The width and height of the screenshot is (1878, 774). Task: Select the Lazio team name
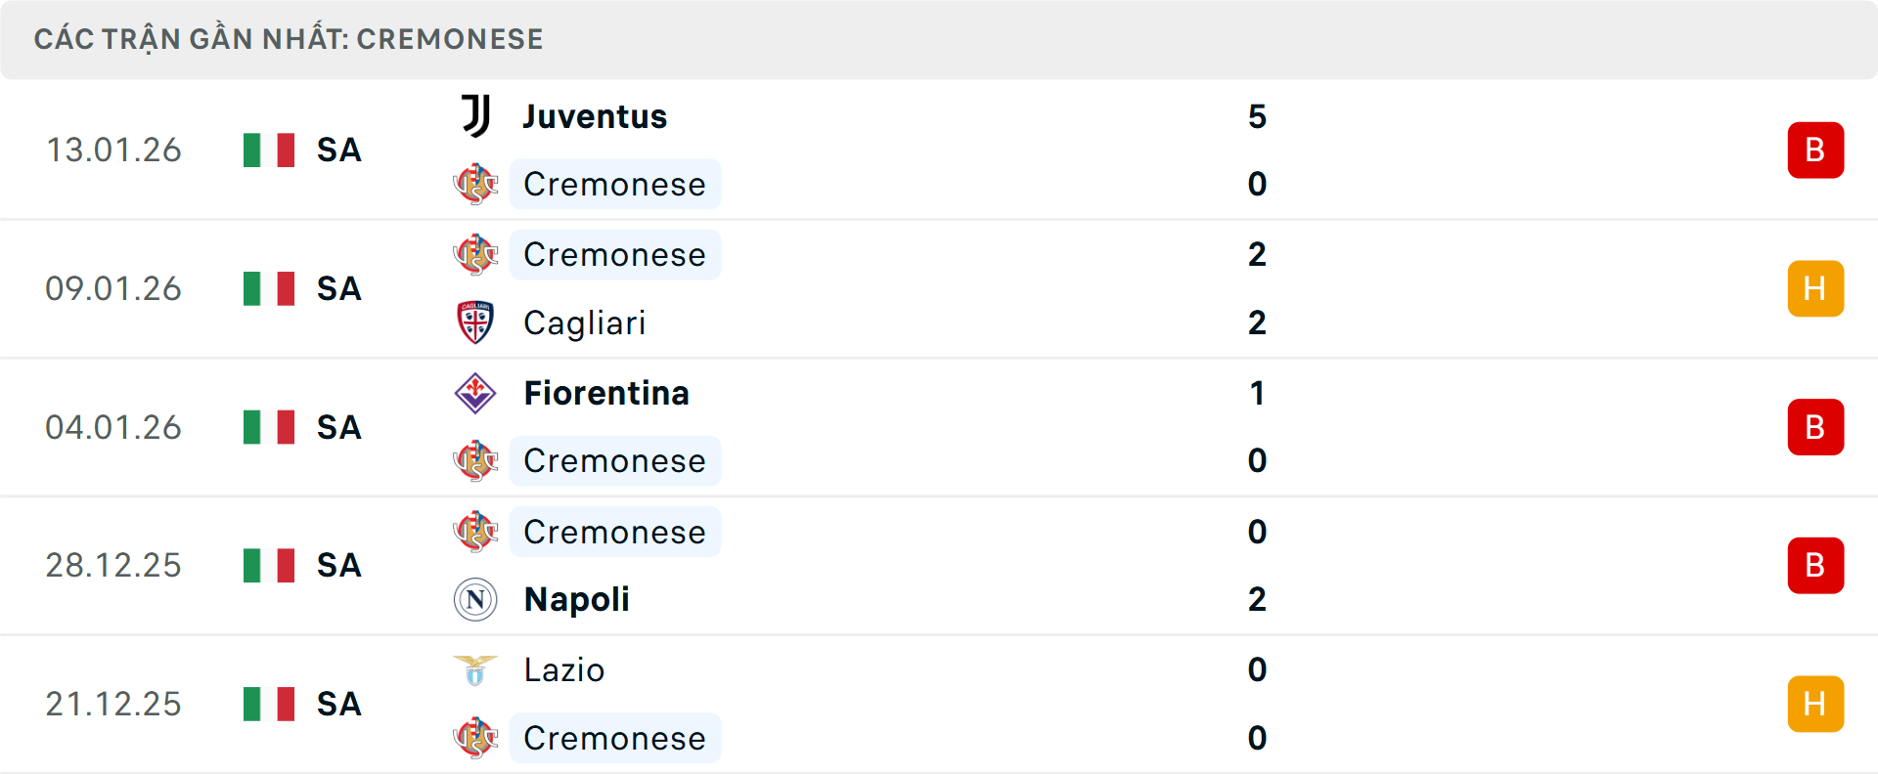[x=564, y=669]
